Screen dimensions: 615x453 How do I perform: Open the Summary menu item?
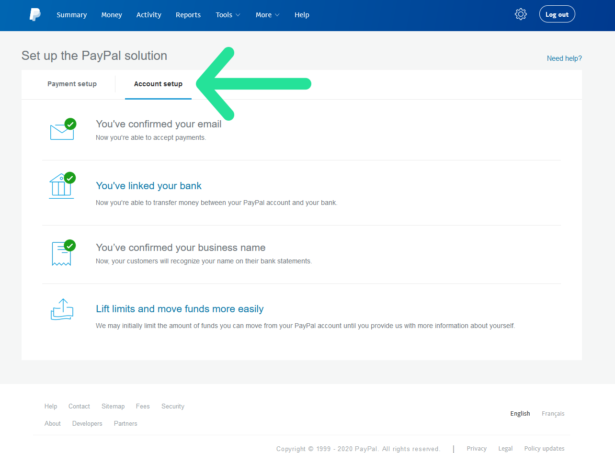[72, 15]
